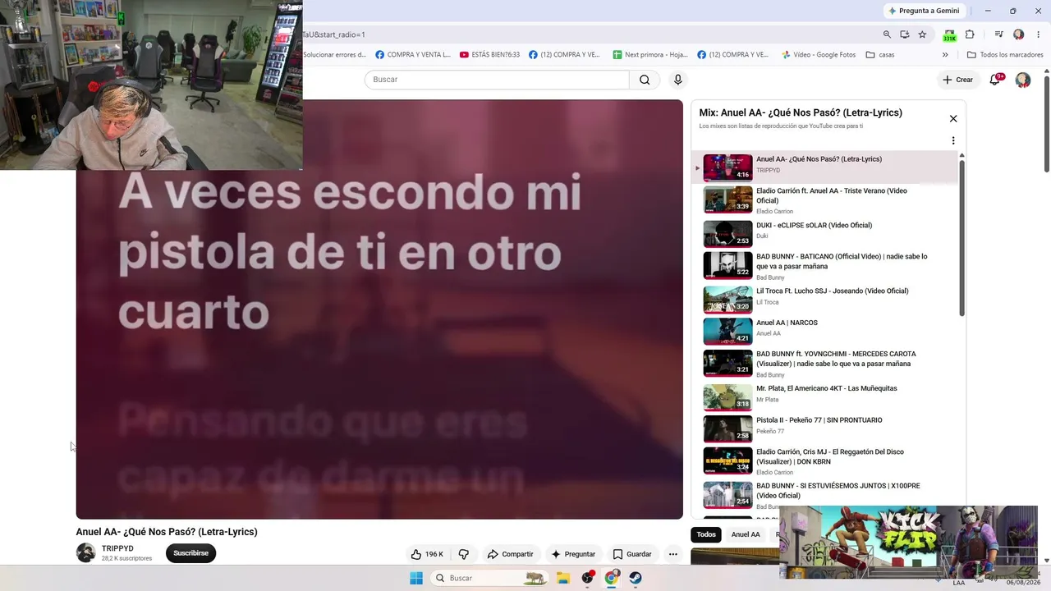
Task: Open Chrome zoom magnifier in address bar
Action: (887, 34)
